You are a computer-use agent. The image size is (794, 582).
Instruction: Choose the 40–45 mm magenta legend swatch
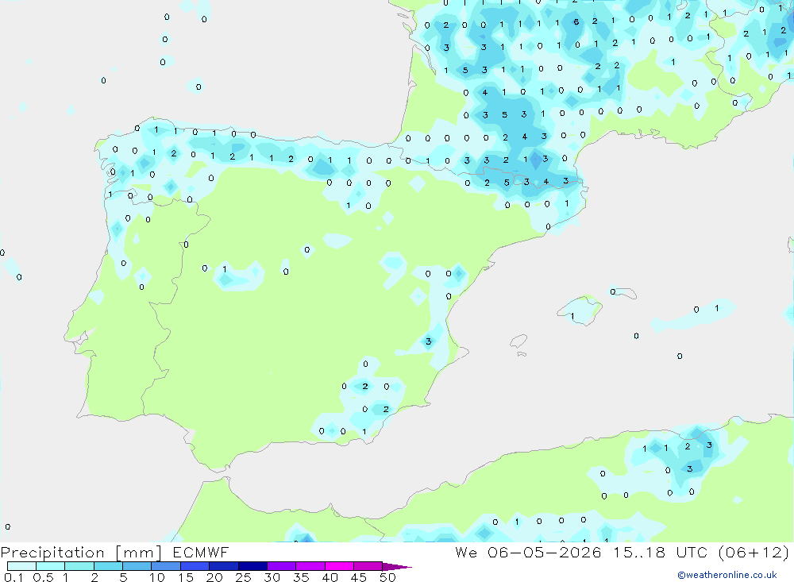pos(339,566)
